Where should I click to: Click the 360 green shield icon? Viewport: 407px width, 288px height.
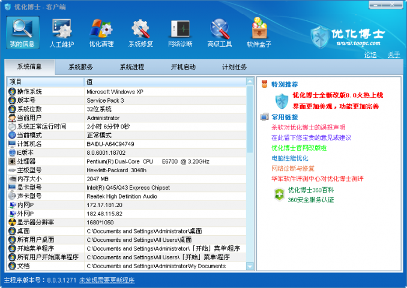click(279, 194)
